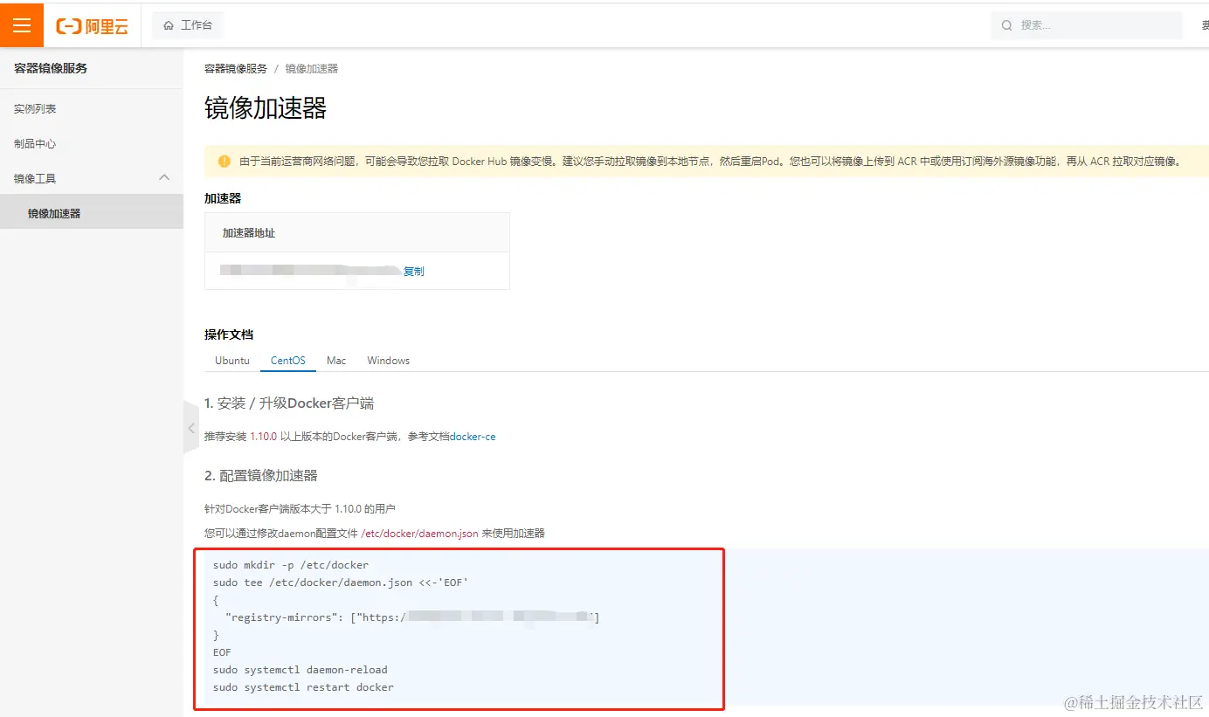This screenshot has height=717, width=1209.
Task: Click the 'sudo mkdir -p /etc/docker' line
Action: pyautogui.click(x=291, y=565)
